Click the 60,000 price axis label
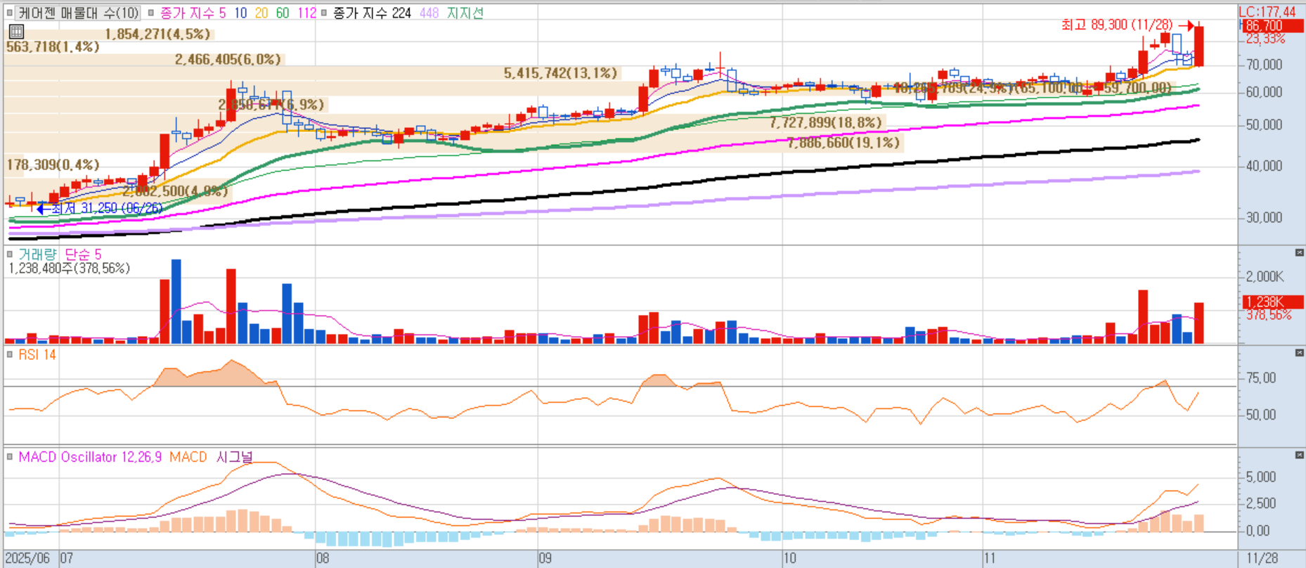Image resolution: width=1306 pixels, height=568 pixels. tap(1264, 92)
